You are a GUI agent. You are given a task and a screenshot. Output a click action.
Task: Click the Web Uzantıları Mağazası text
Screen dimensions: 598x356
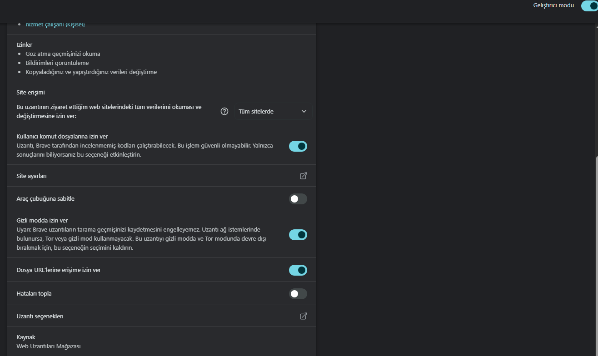[x=49, y=346]
